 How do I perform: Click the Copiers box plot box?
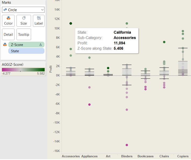[183, 67]
